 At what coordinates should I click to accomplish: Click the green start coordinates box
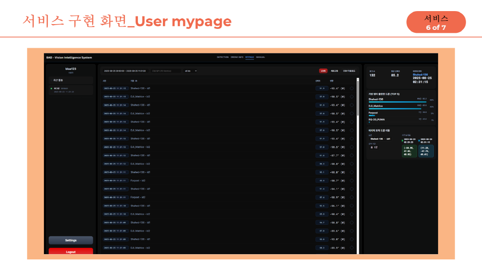coord(409,151)
